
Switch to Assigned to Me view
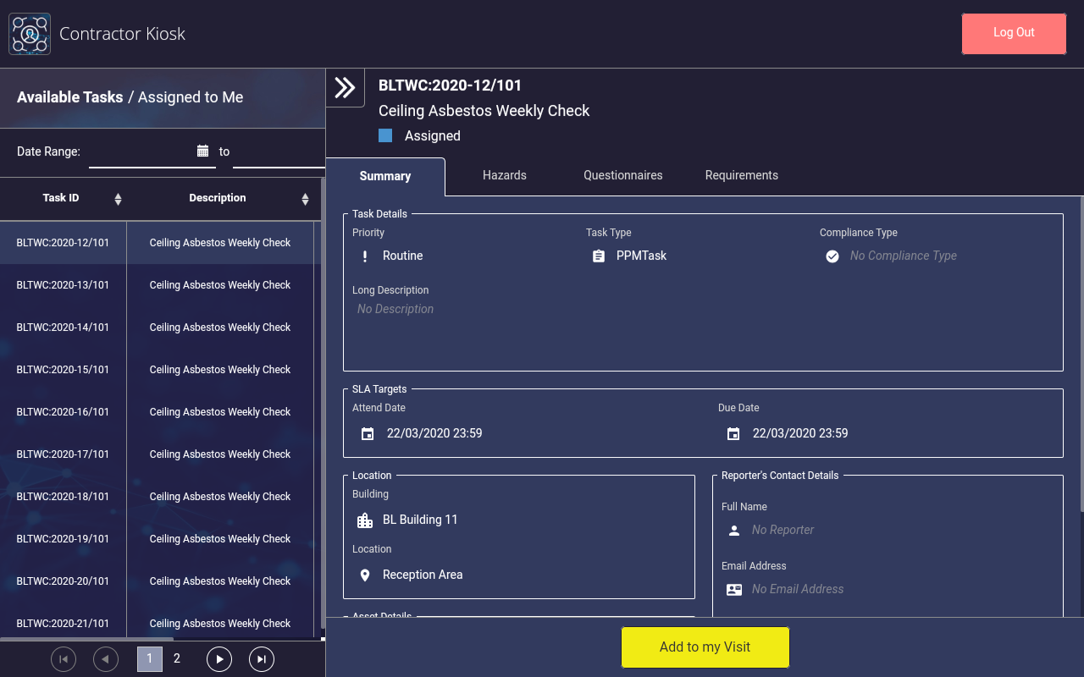(x=191, y=97)
